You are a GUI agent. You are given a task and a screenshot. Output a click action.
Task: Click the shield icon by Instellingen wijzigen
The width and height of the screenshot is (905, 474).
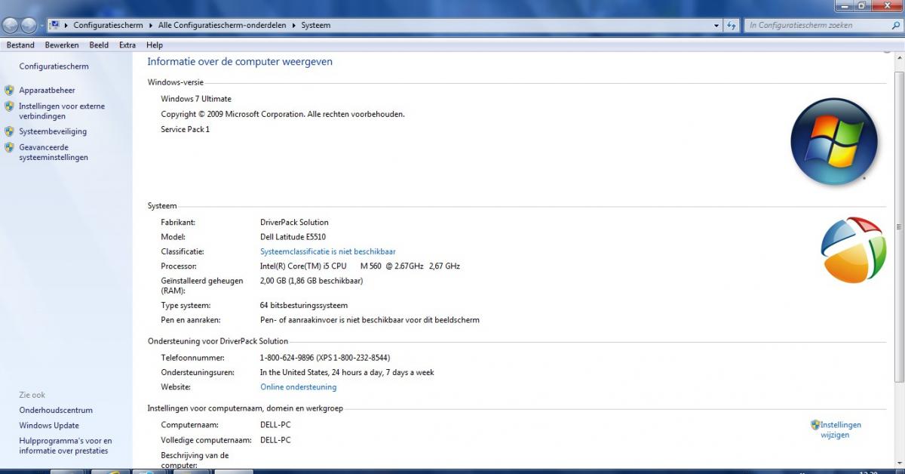(815, 425)
